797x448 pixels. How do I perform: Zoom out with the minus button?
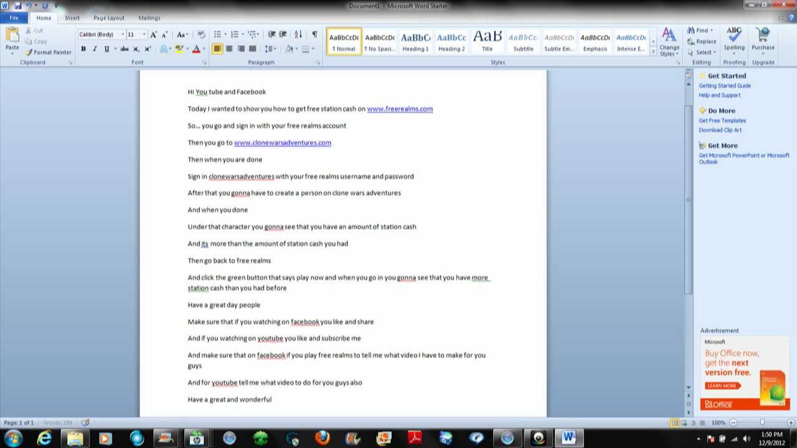point(733,422)
